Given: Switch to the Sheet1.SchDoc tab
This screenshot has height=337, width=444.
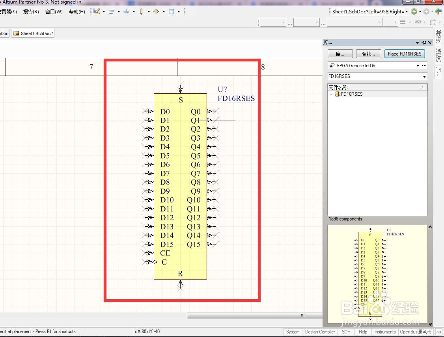Looking at the screenshot, I should (33, 33).
